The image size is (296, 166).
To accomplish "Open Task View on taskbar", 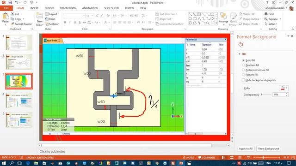I will click(x=19, y=163).
